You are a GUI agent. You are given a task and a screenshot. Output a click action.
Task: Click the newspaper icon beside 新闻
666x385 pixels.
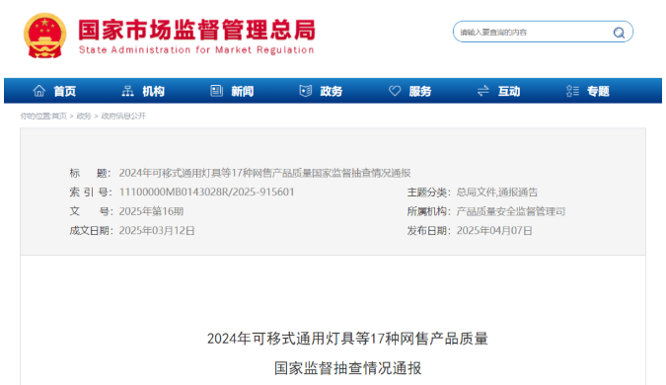217,91
